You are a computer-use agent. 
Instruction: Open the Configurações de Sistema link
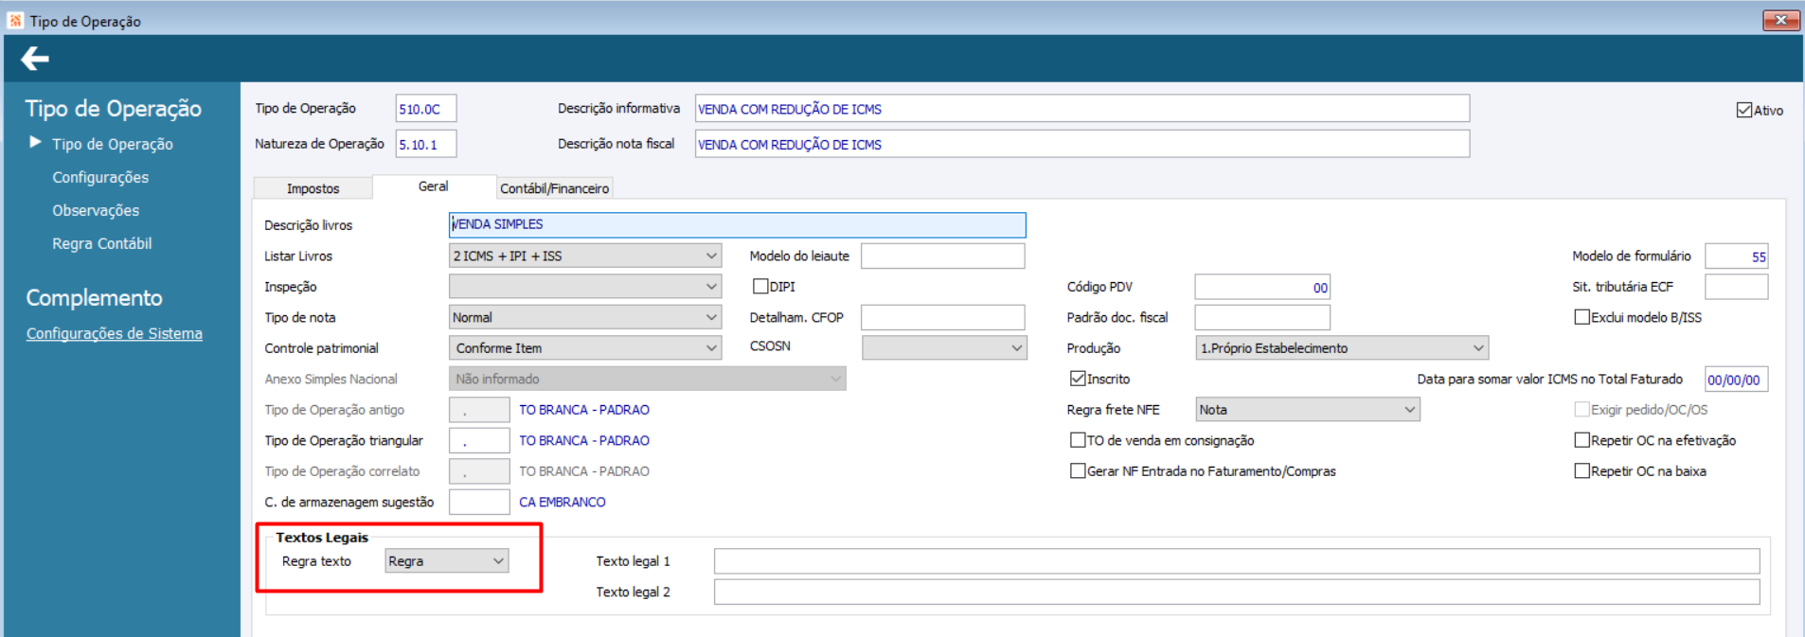point(115,333)
